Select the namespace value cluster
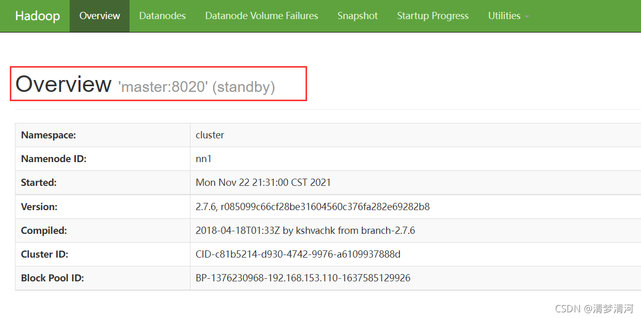This screenshot has height=318, width=641. point(210,135)
